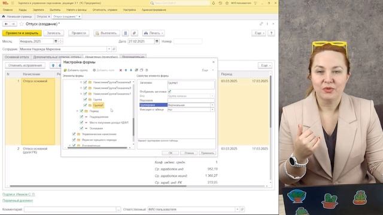Go back with the left arrow button
This screenshot has width=383, height=215.
[x=6, y=24]
